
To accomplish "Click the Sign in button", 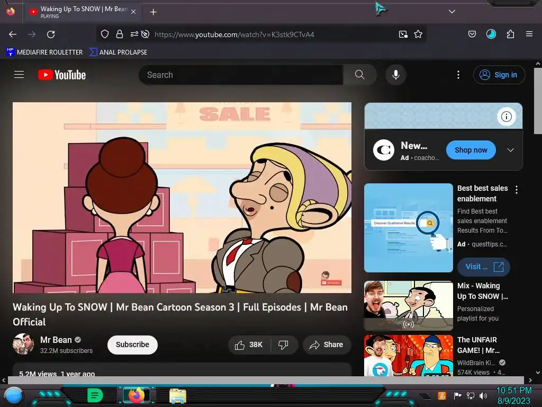I will 499,75.
